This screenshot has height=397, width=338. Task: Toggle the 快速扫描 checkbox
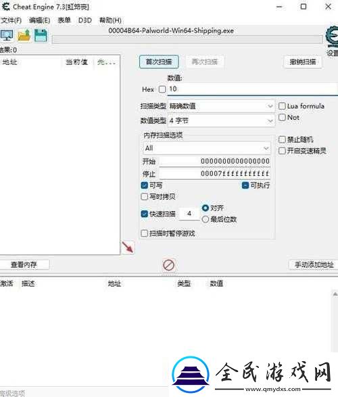pos(144,214)
